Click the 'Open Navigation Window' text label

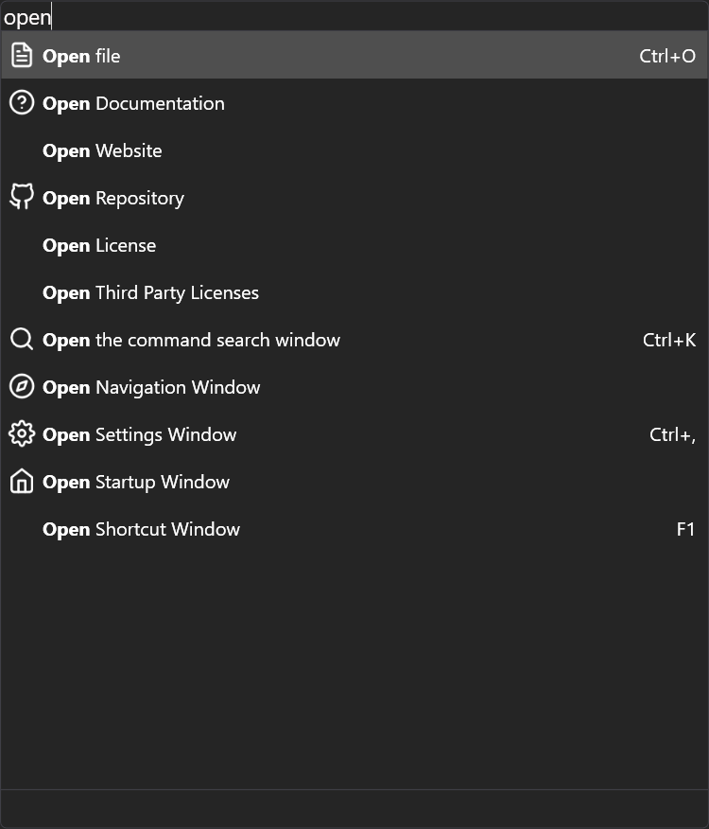pyautogui.click(x=151, y=387)
